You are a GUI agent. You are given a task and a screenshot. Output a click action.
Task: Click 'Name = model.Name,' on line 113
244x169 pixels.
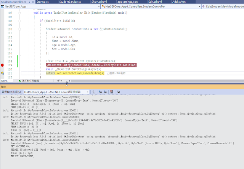point(66,41)
